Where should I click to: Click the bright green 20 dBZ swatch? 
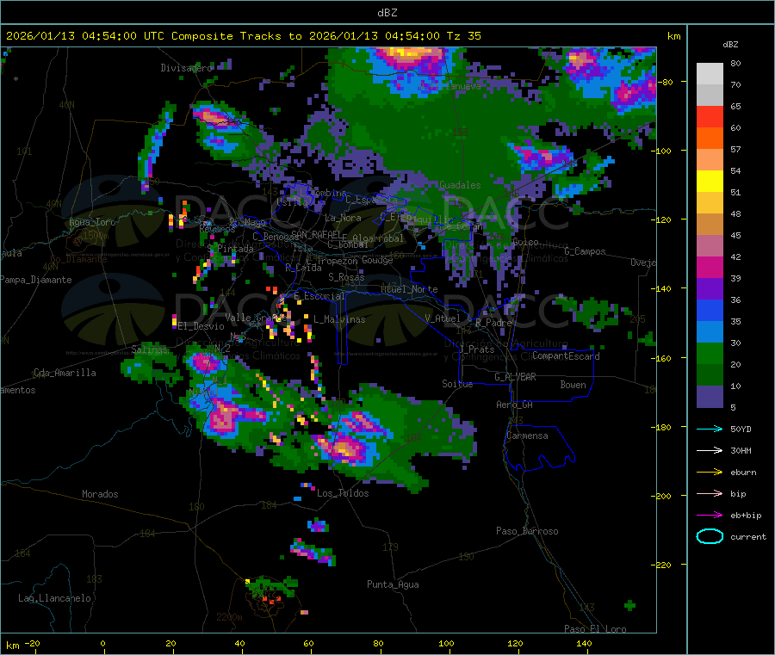coord(710,353)
